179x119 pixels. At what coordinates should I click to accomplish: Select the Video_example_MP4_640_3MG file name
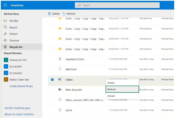click(x=85, y=100)
